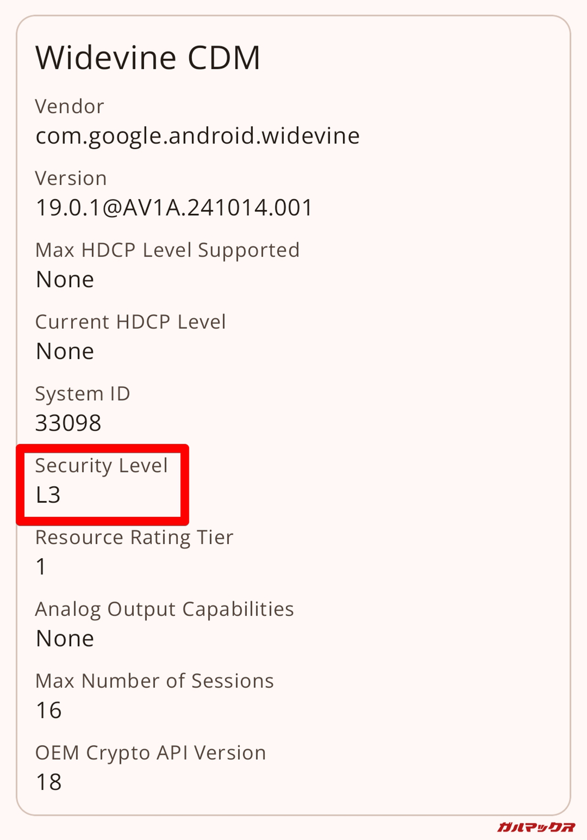Select the highlighted Security Level label
Viewport: 587px width, 840px height.
[102, 465]
